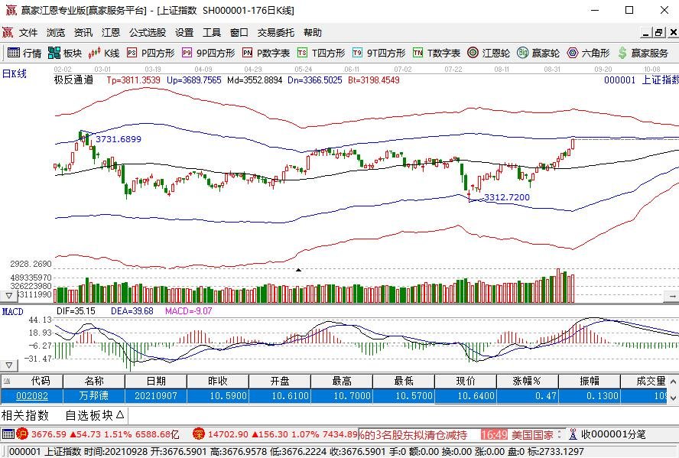The width and height of the screenshot is (679, 458).
Task: Switch to 自选板块 tab
Action: (x=94, y=416)
